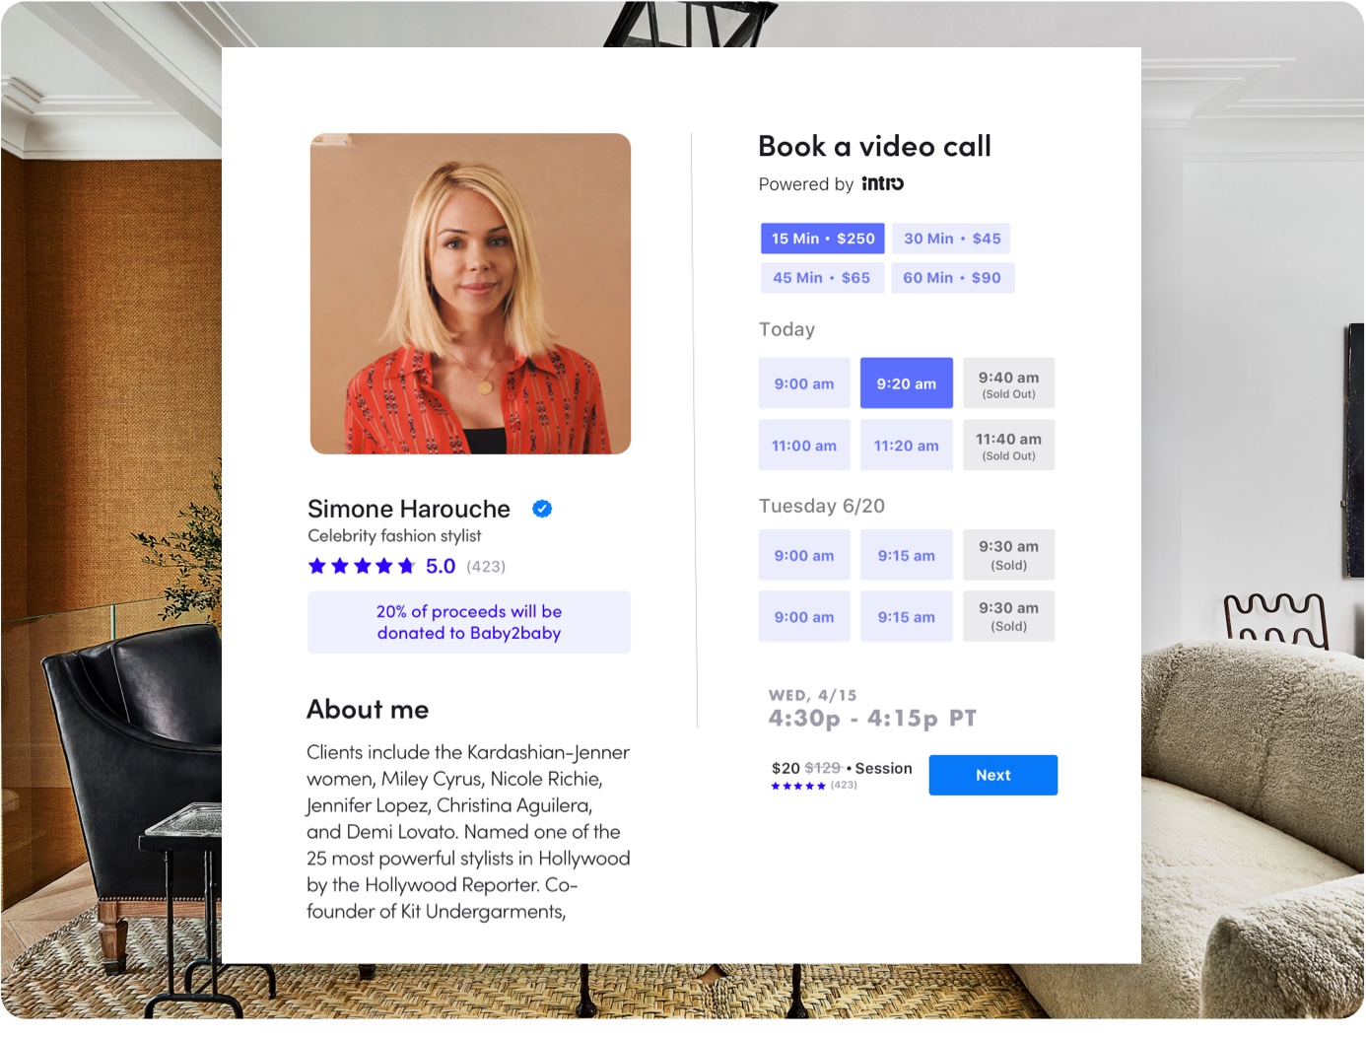The width and height of the screenshot is (1366, 1038).
Task: Select 30 Min • $45 option
Action: pyautogui.click(x=952, y=239)
